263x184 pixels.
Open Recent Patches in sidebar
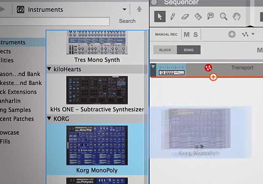[17, 119]
